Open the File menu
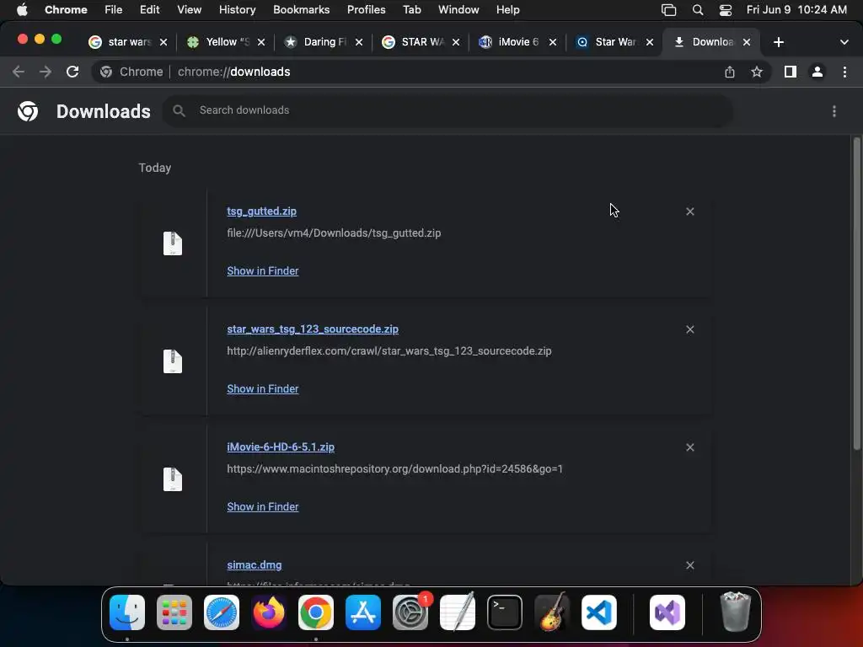 (x=114, y=9)
